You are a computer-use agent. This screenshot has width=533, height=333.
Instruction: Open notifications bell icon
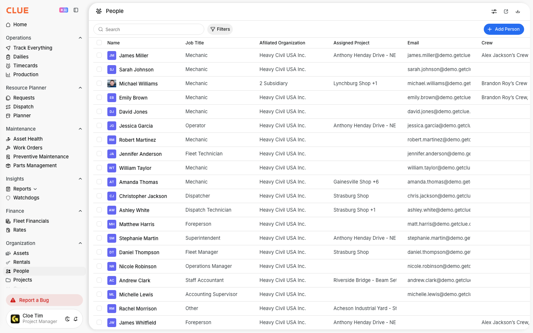click(76, 319)
